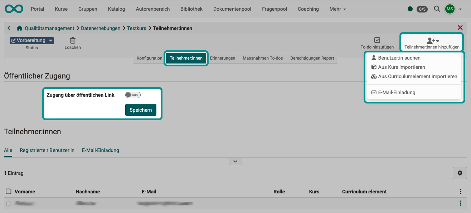
Task: Open Testkurs from the breadcrumb trail
Action: click(136, 28)
